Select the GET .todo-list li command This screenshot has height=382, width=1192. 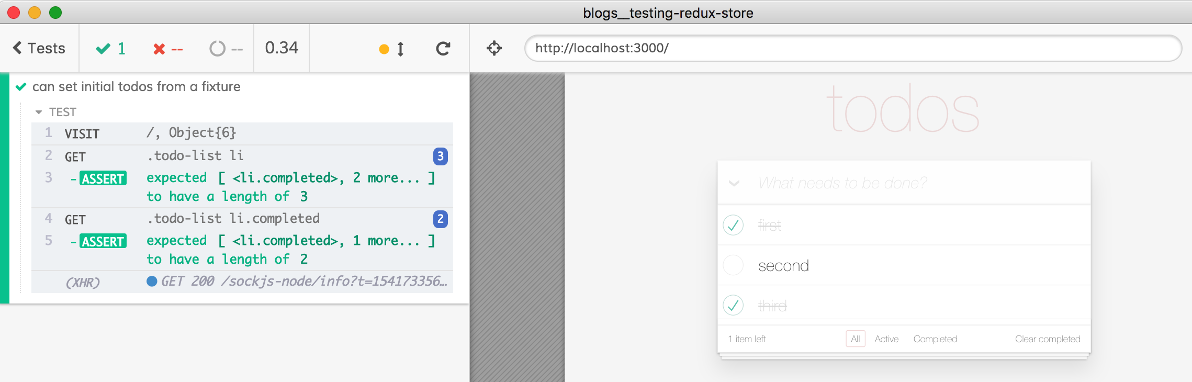tap(242, 156)
